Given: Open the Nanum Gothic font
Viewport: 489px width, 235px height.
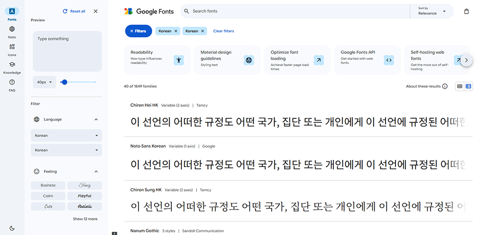Looking at the screenshot, I should [x=145, y=231].
